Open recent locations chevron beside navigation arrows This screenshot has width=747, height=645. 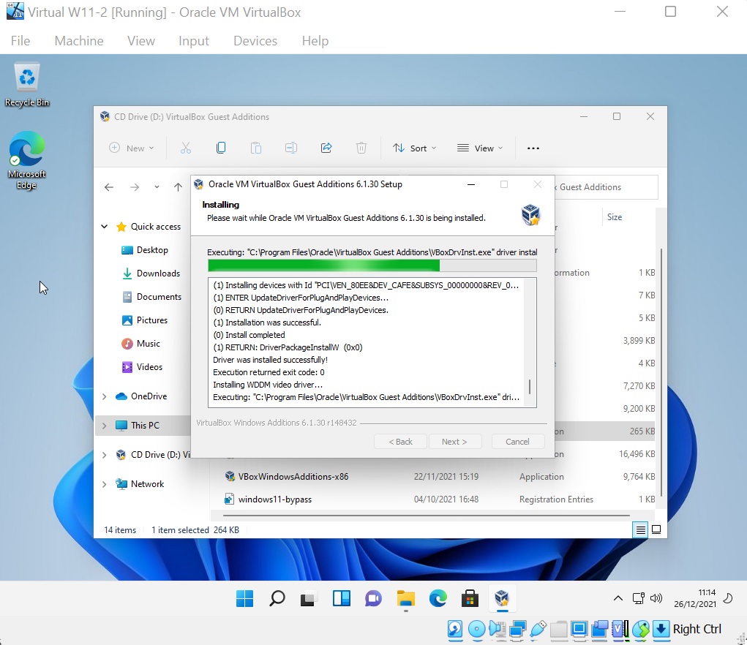coord(157,187)
